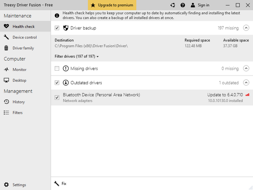Open Settings with the gear icon
The image size is (253, 190).
[x=7, y=185]
